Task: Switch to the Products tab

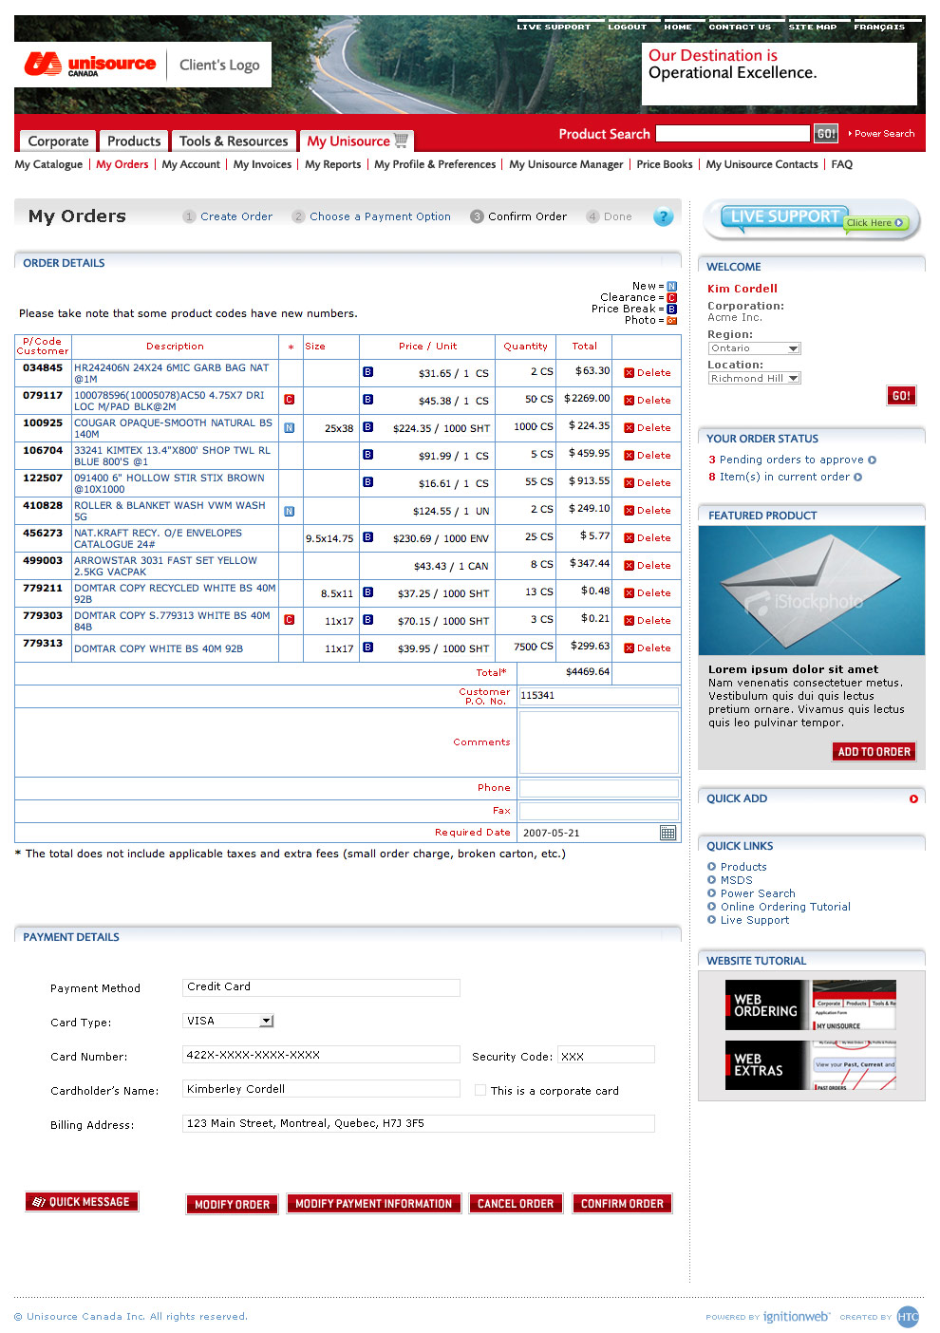Action: (134, 141)
